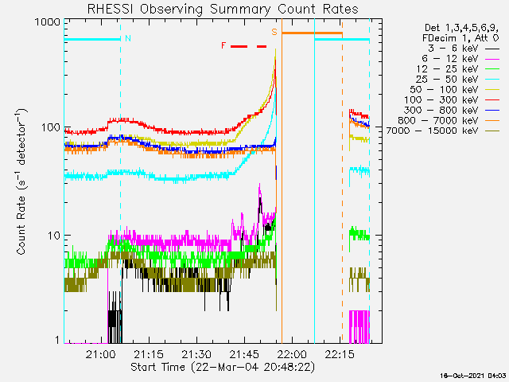Select the '7000 - 15000 keV' legend label

pyautogui.click(x=432, y=131)
